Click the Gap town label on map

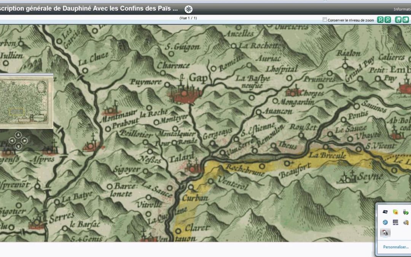[x=198, y=78]
